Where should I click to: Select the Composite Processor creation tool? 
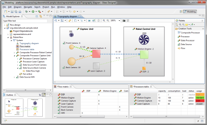coord(189,33)
